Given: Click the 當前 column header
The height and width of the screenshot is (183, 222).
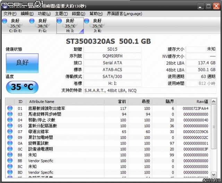Looking at the screenshot, I should tap(116, 102).
